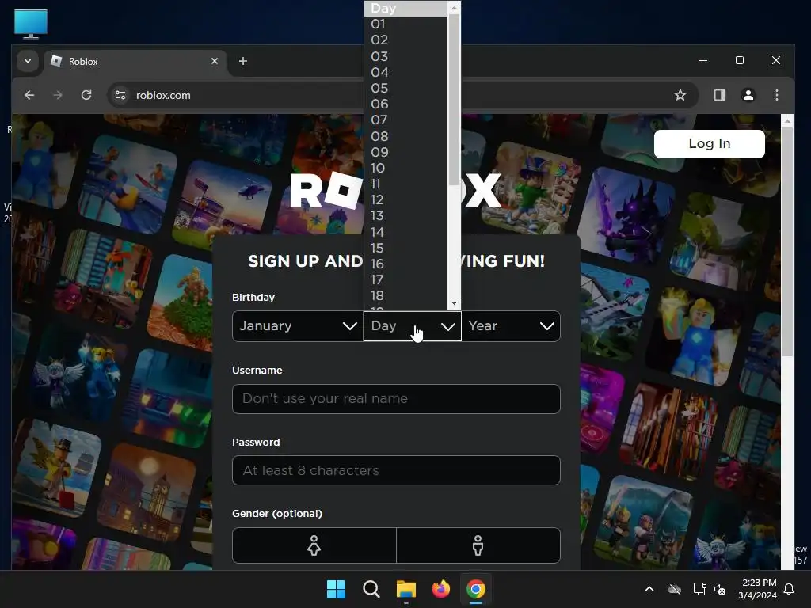
Task: Click the day list scroll-up arrow
Action: pyautogui.click(x=454, y=8)
